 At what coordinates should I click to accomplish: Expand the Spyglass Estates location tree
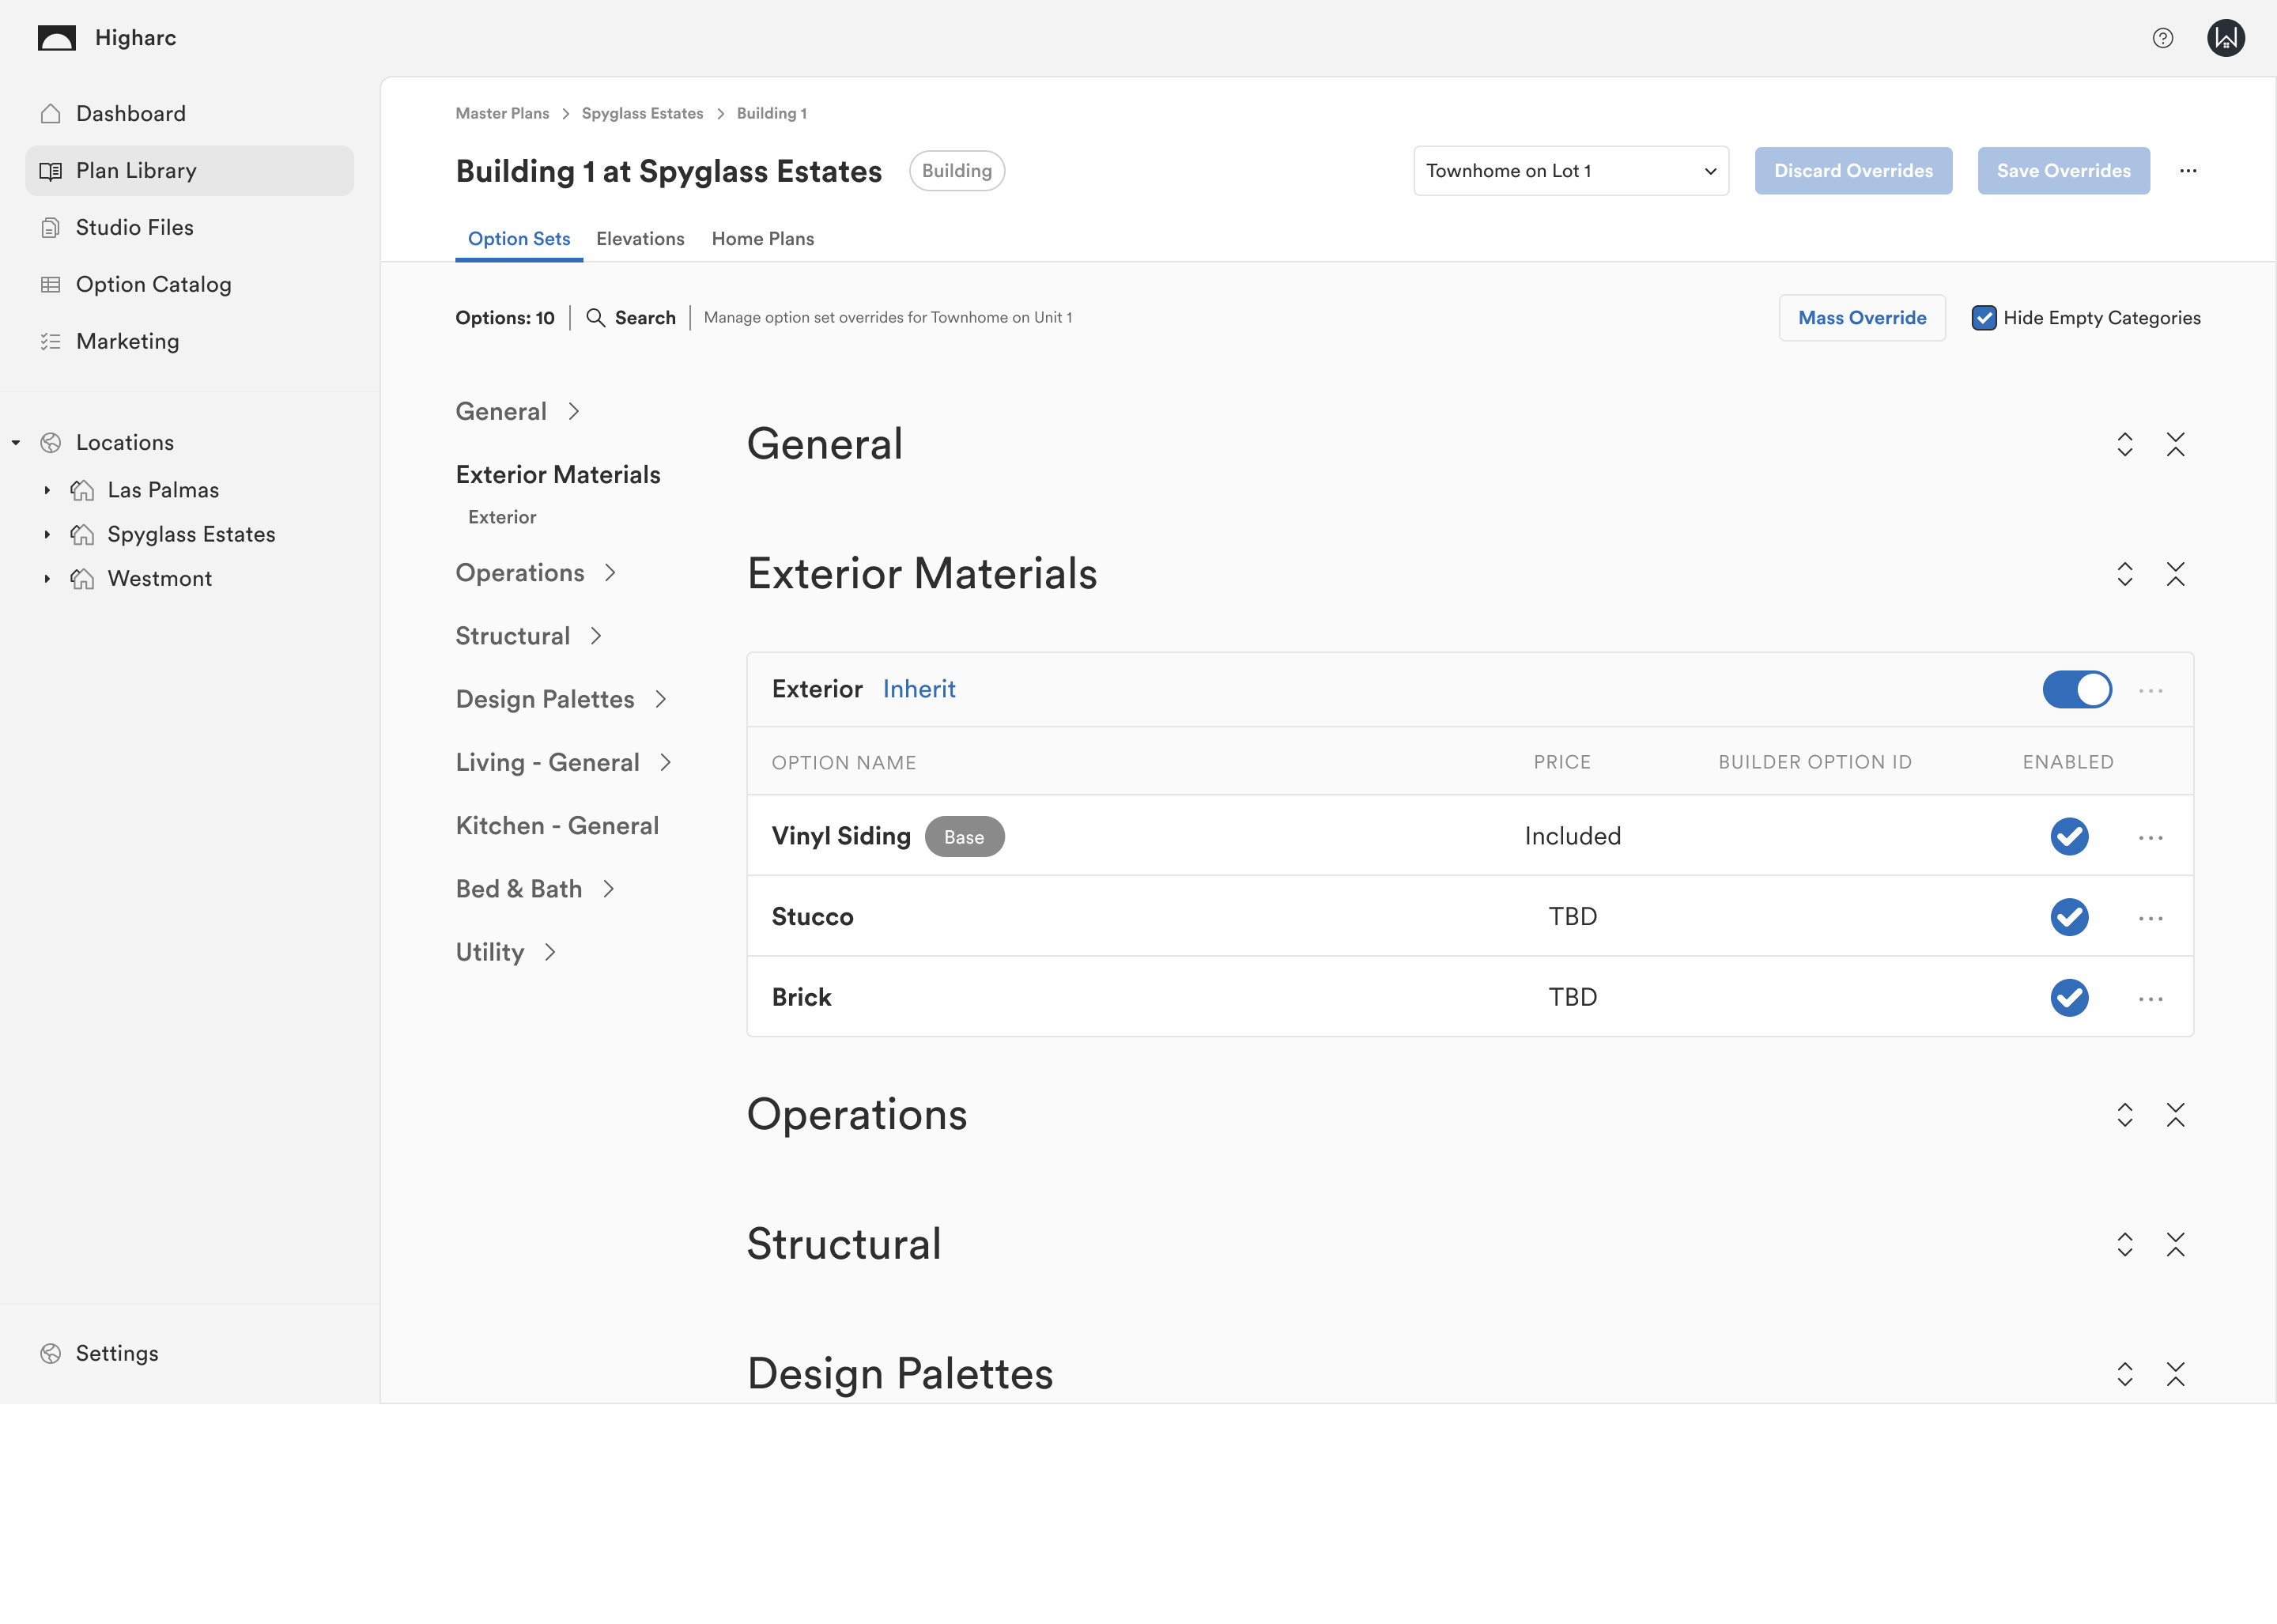(x=47, y=535)
